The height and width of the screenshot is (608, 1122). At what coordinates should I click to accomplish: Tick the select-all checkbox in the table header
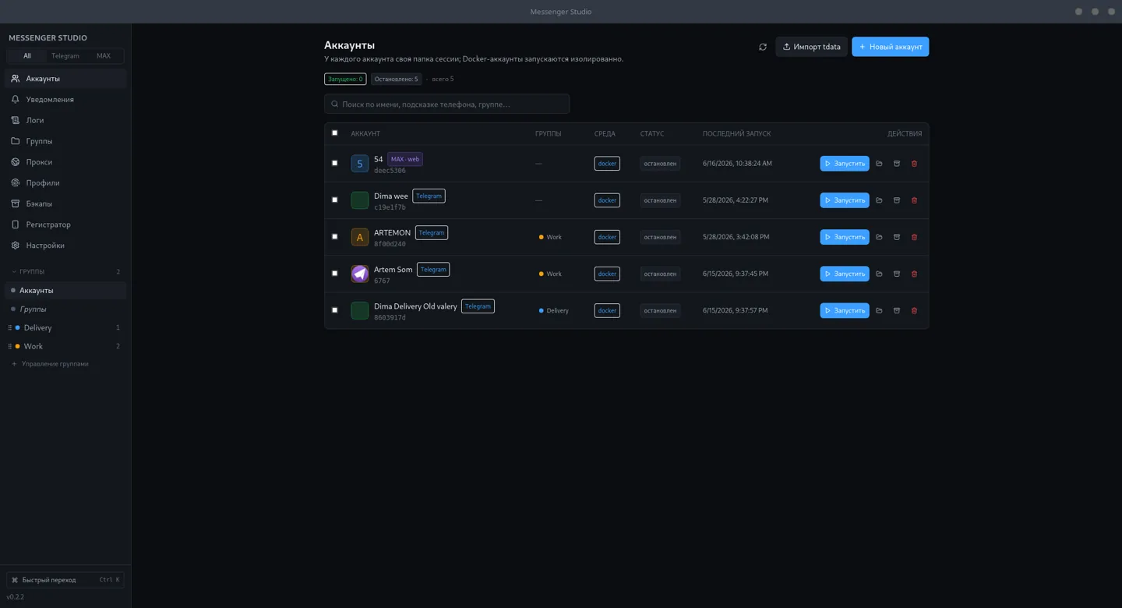[x=335, y=133]
